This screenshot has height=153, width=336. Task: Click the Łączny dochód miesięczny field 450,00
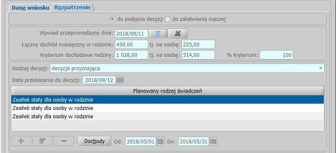pyautogui.click(x=131, y=44)
